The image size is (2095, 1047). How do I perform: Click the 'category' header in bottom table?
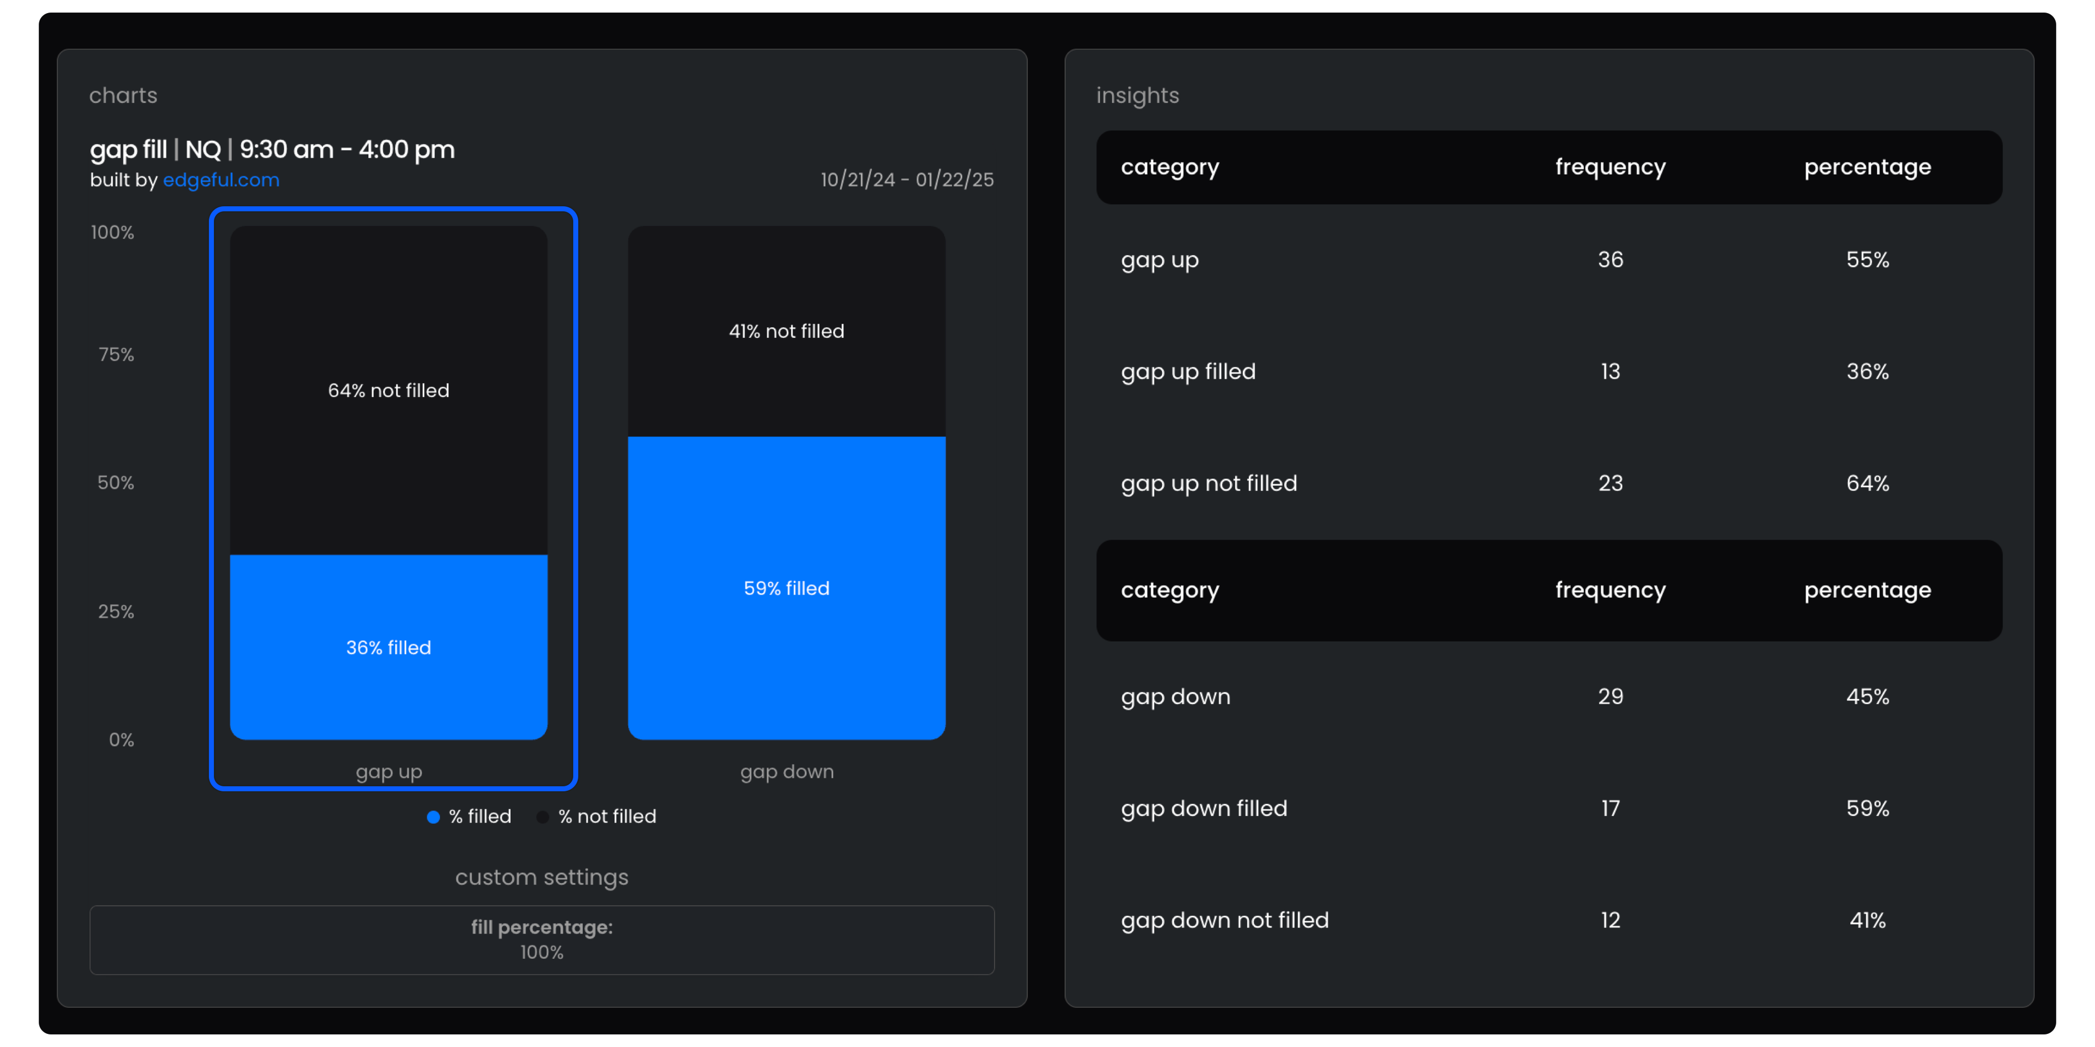click(1170, 590)
